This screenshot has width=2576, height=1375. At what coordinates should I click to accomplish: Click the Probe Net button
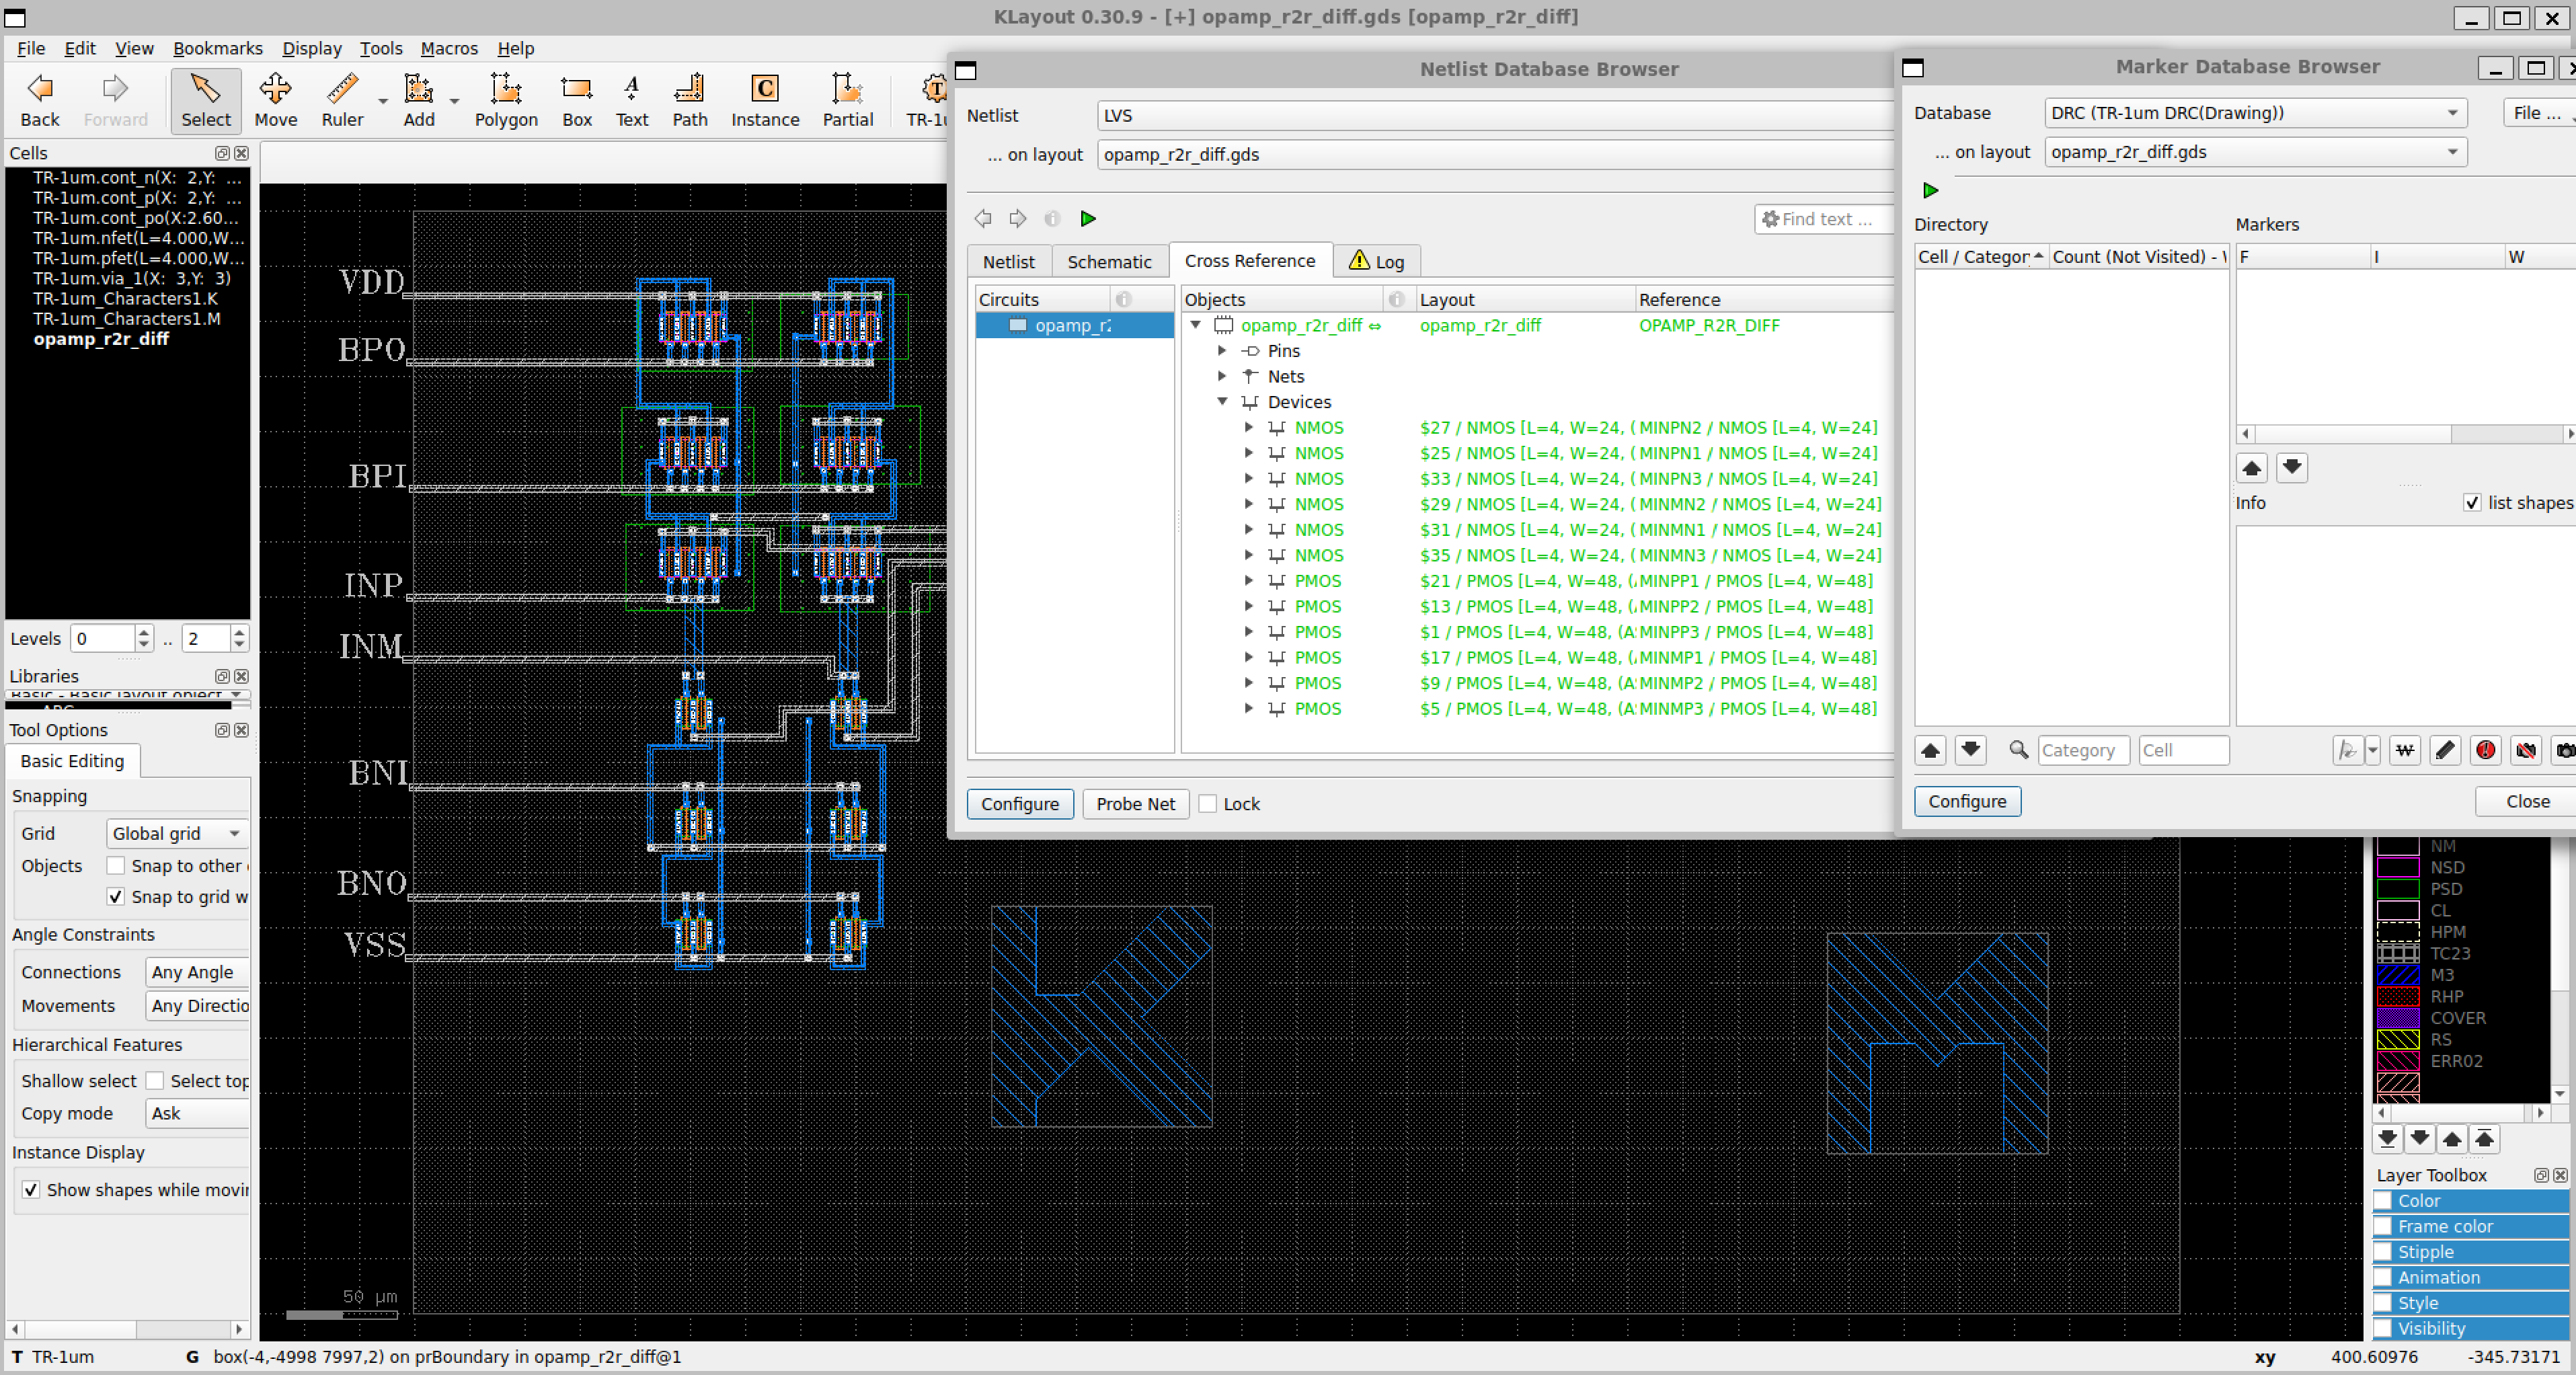pyautogui.click(x=1135, y=804)
